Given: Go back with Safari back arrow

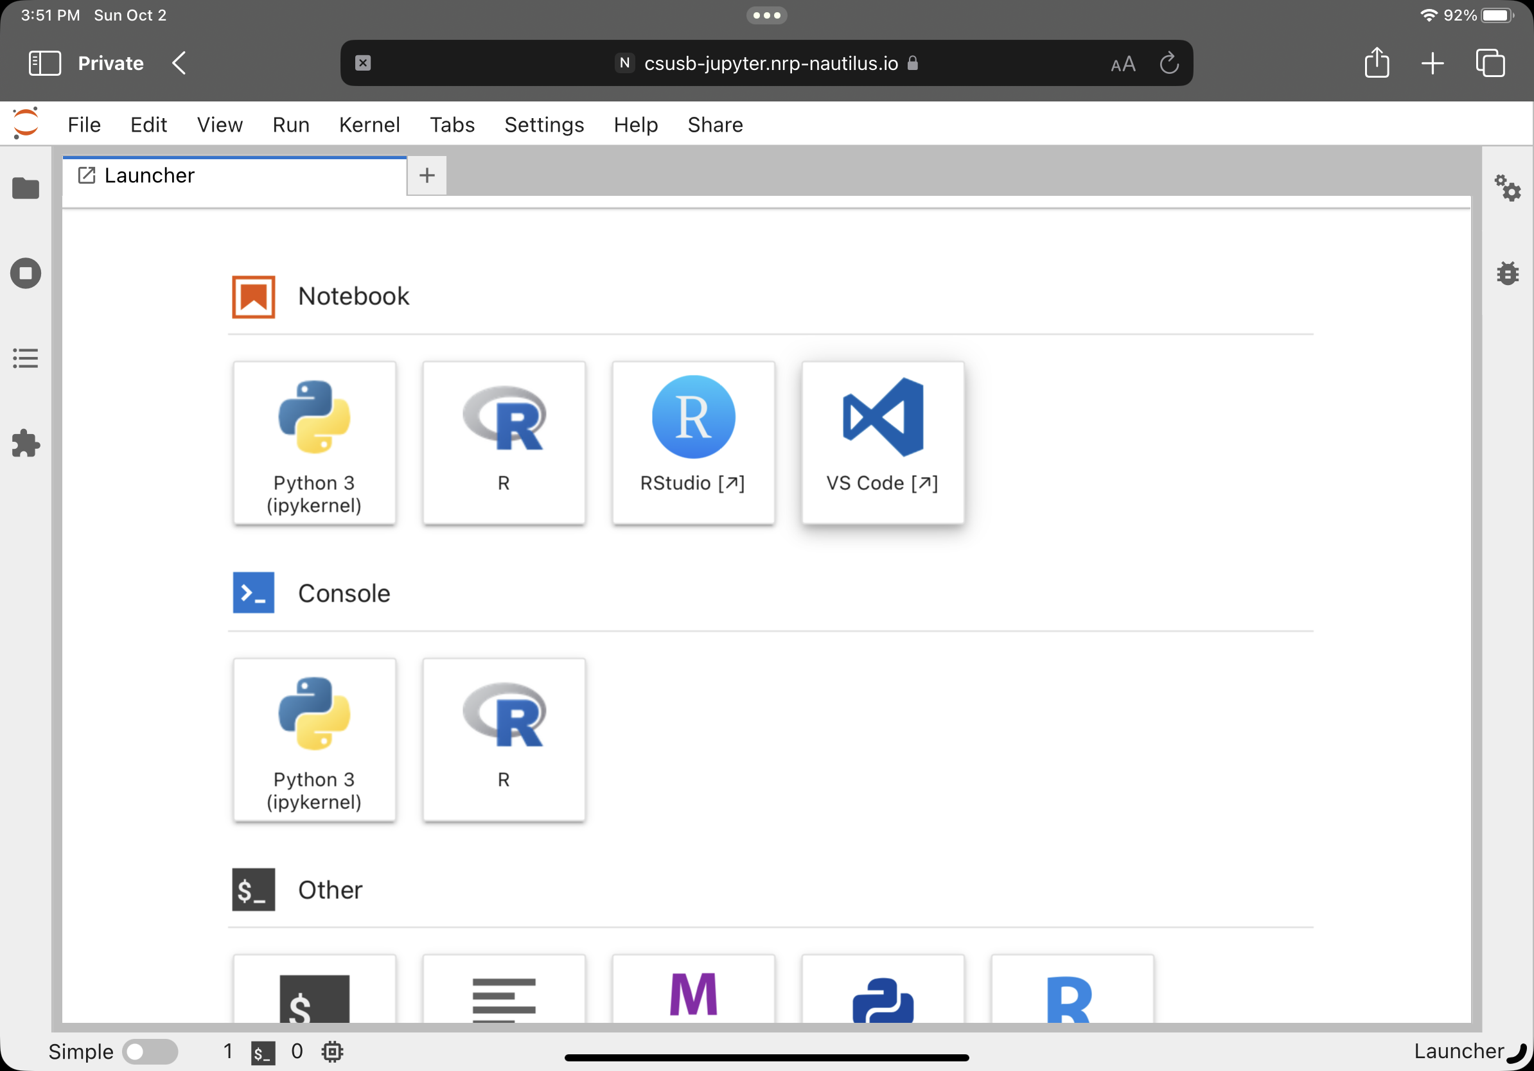Looking at the screenshot, I should tap(179, 64).
